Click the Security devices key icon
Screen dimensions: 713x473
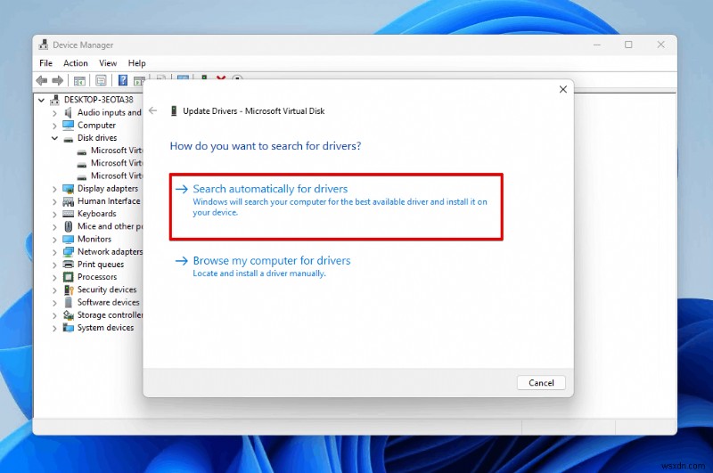coord(69,290)
